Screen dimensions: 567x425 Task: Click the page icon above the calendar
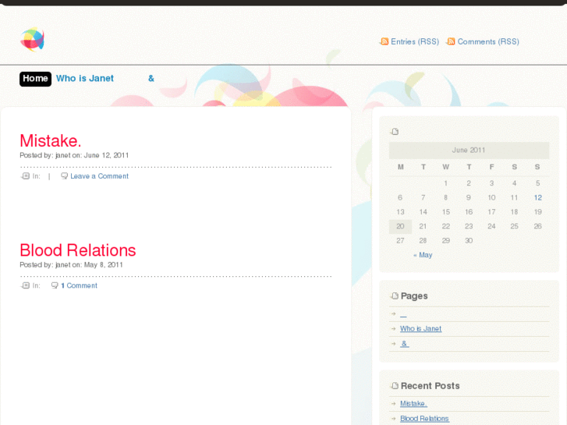pyautogui.click(x=395, y=132)
